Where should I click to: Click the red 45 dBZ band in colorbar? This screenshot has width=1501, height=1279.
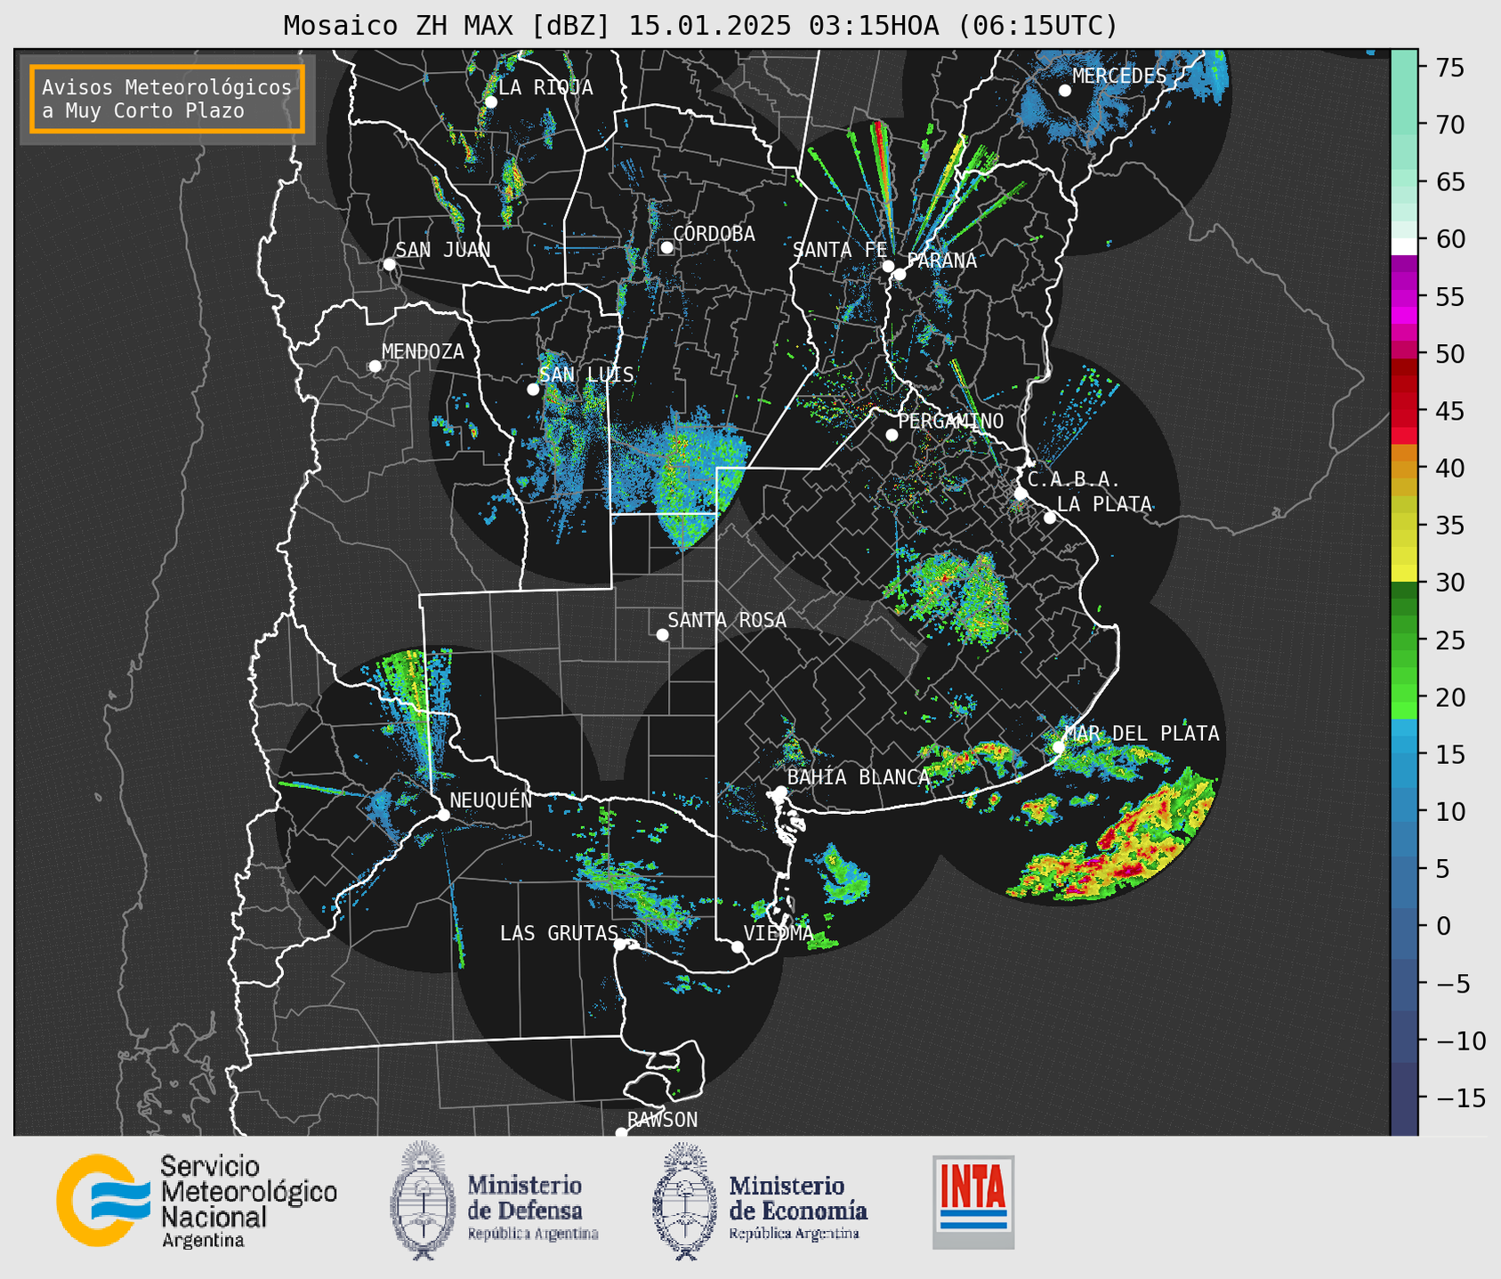[x=1404, y=411]
